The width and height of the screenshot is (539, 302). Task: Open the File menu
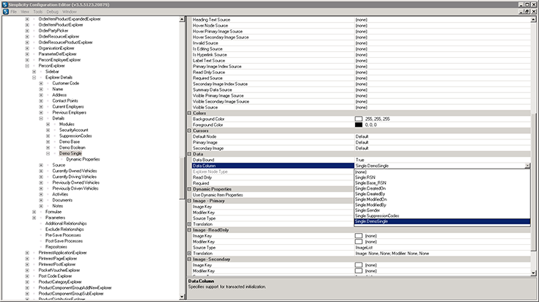[13, 12]
